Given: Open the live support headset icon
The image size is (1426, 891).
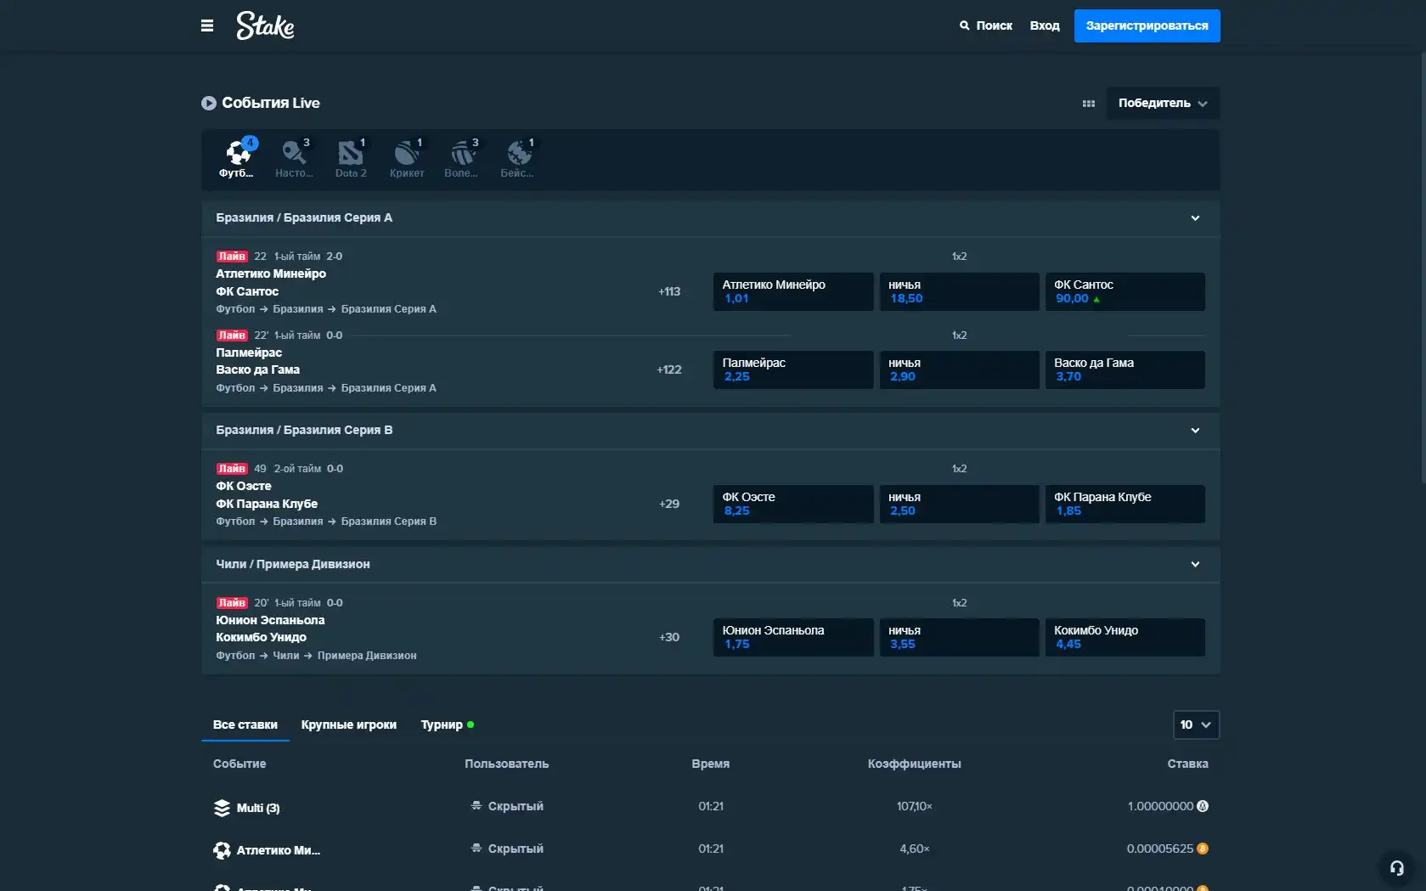Looking at the screenshot, I should click(1396, 868).
